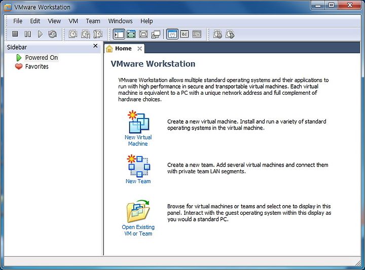Image resolution: width=365 pixels, height=270 pixels.
Task: Click Open Existing VM or Team link
Action: pos(138,230)
